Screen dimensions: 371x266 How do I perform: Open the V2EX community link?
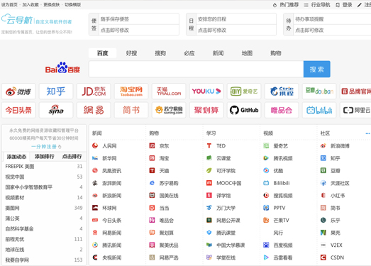click(x=336, y=245)
